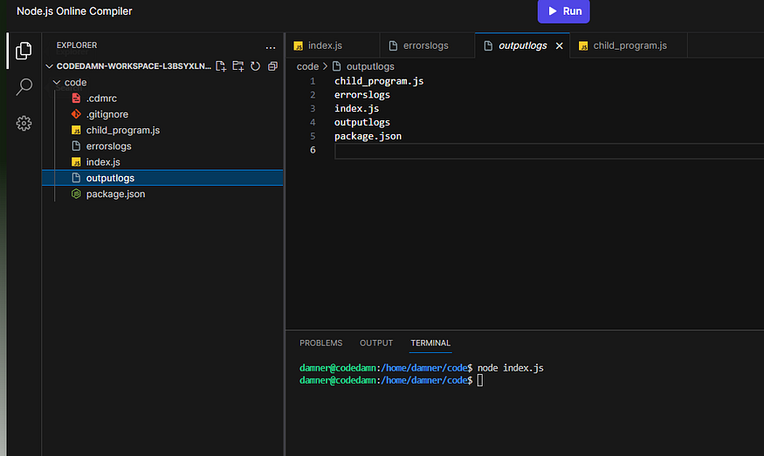Open the Explorer view in the activity bar
764x456 pixels.
click(24, 51)
